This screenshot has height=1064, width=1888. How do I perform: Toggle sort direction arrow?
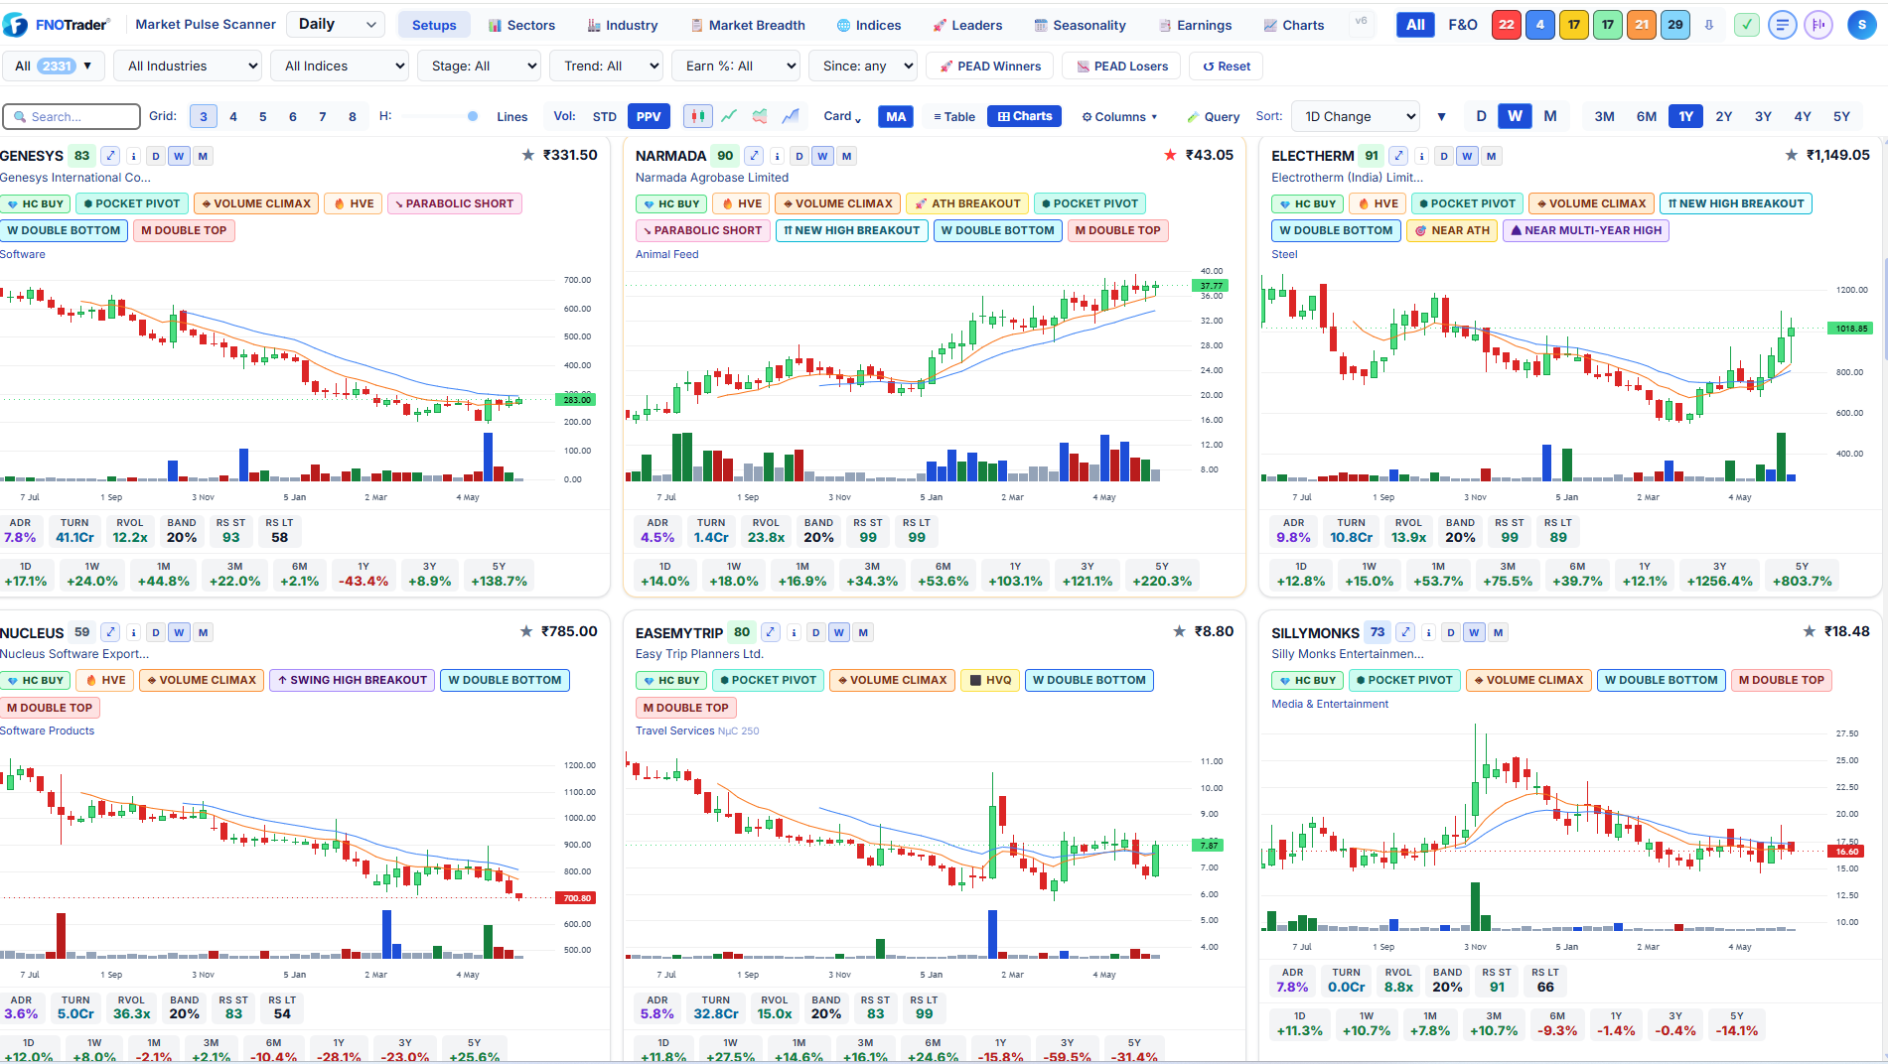pyautogui.click(x=1441, y=117)
